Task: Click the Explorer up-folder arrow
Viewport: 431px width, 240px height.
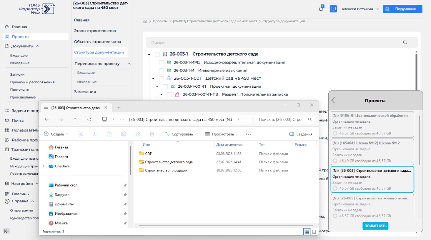Action: (75, 119)
